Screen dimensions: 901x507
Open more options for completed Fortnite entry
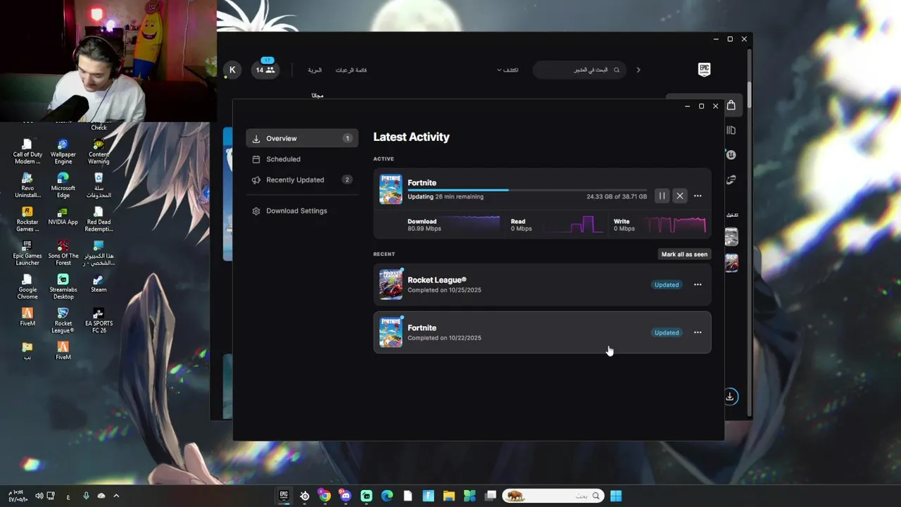click(x=698, y=332)
